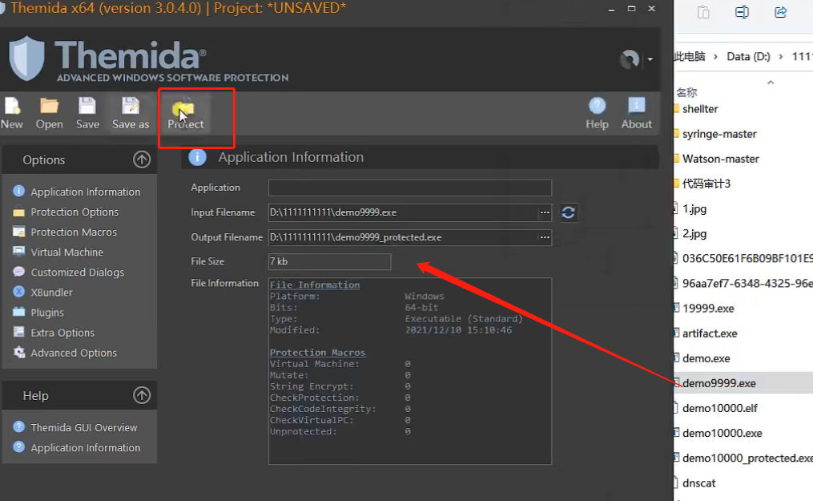Collapse the Options panel

(142, 160)
